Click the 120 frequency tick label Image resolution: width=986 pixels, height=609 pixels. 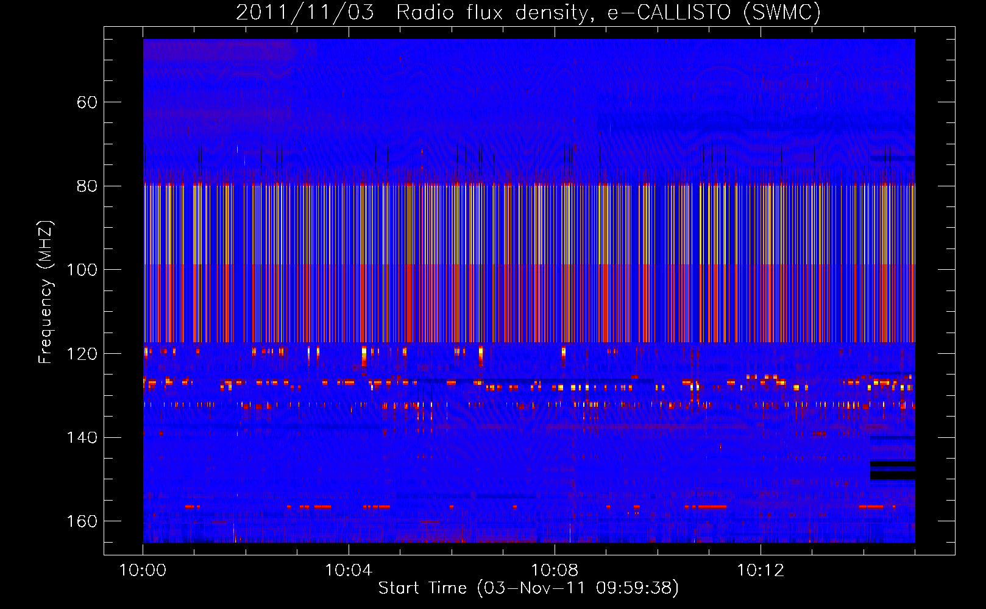[82, 354]
